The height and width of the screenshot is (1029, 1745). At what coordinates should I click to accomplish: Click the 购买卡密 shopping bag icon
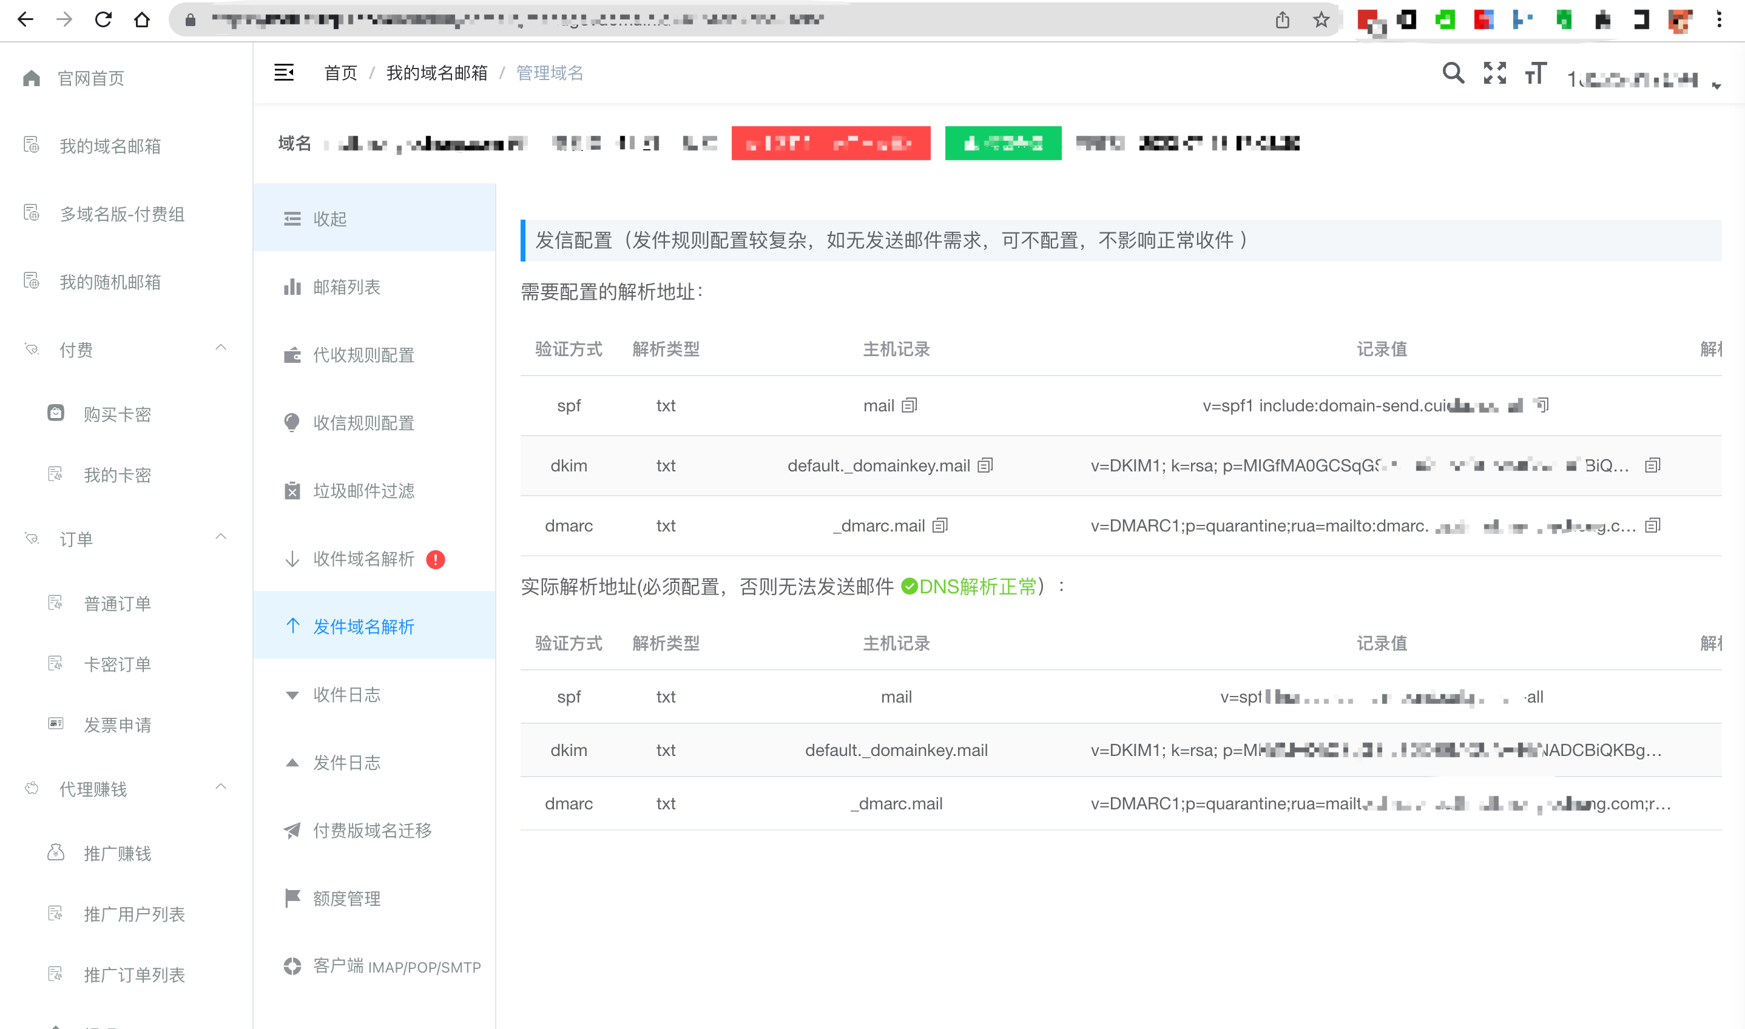[55, 413]
